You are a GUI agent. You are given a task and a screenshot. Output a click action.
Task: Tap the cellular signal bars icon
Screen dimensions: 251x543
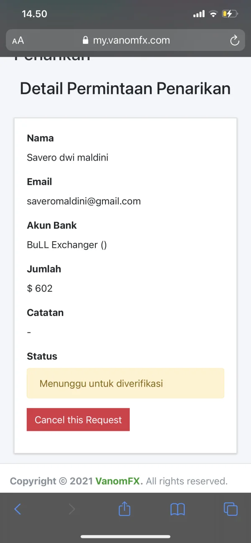point(199,14)
